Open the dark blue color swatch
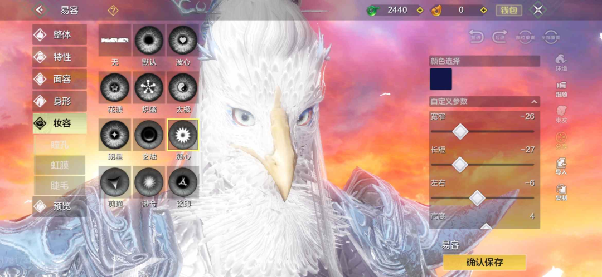This screenshot has height=277, width=602. click(x=440, y=79)
